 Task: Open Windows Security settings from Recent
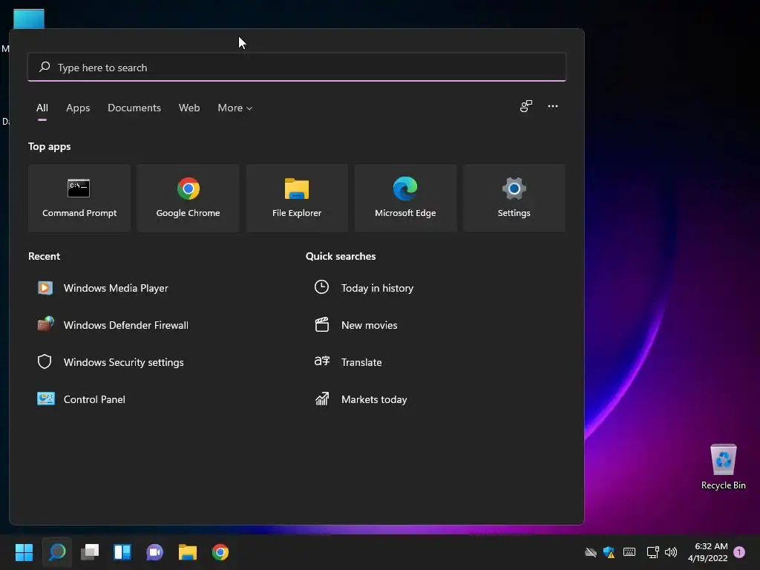pos(111,362)
